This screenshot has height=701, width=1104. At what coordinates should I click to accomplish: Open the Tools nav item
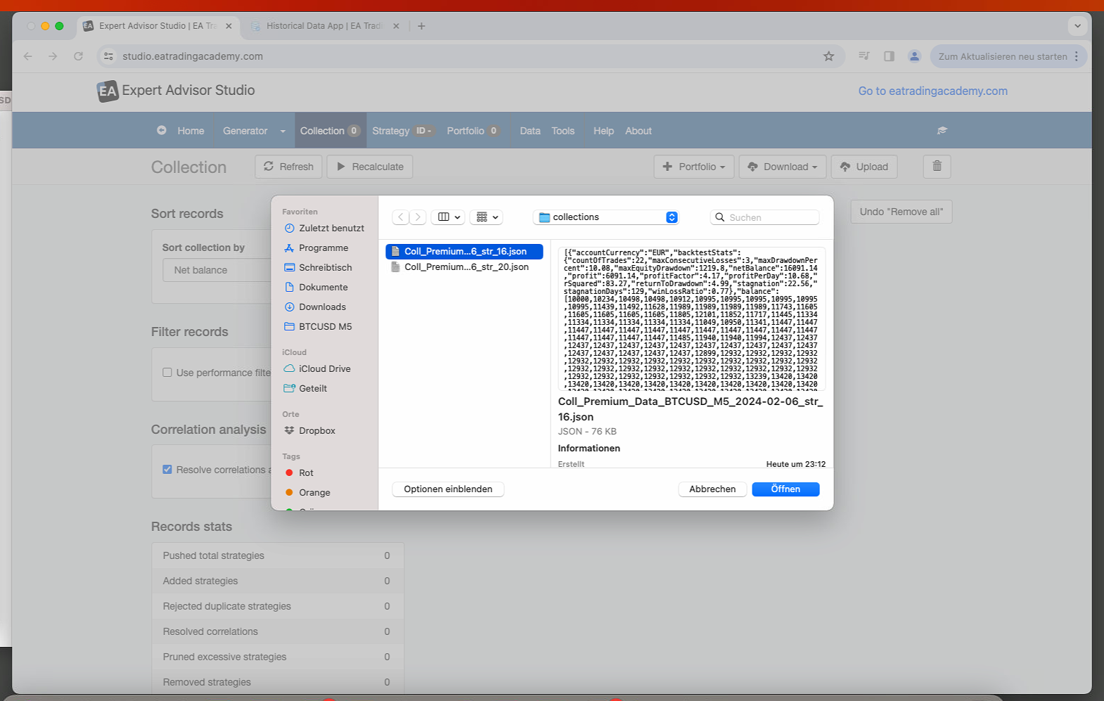coord(563,131)
